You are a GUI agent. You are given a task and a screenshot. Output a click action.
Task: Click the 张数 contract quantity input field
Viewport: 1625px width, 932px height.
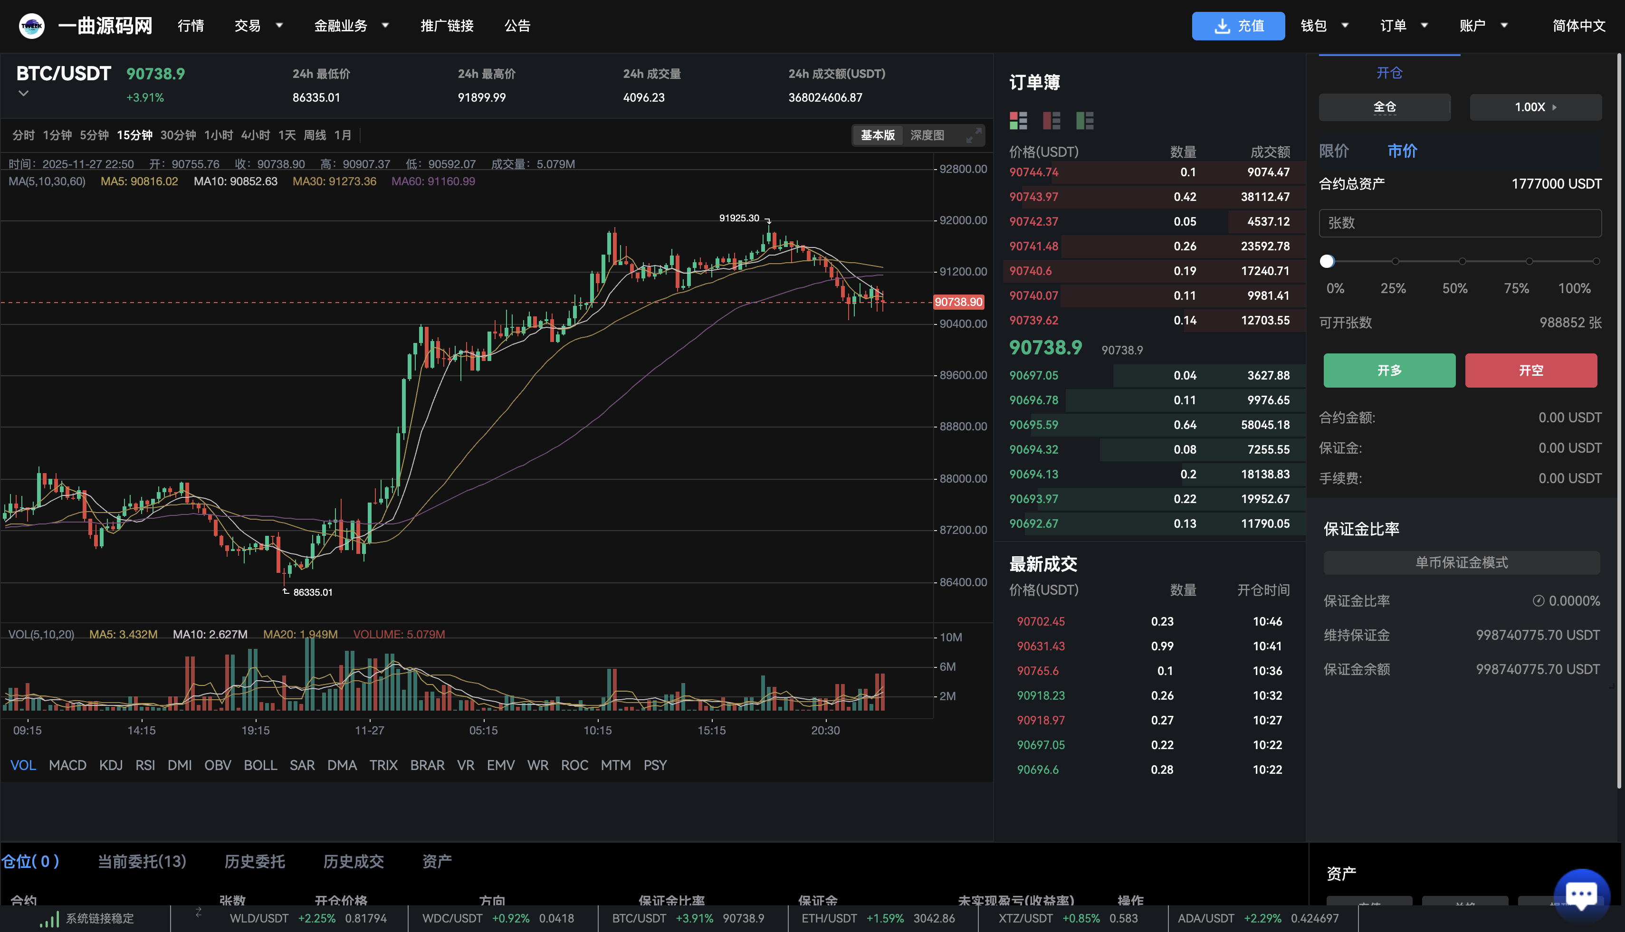1460,223
